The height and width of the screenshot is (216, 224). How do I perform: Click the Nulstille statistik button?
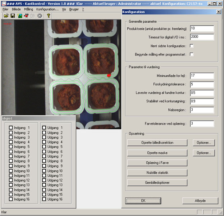click(157, 173)
